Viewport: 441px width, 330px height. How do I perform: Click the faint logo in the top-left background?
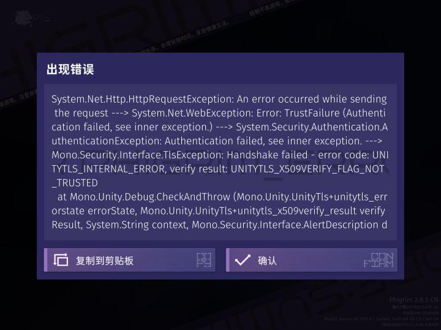point(28,18)
